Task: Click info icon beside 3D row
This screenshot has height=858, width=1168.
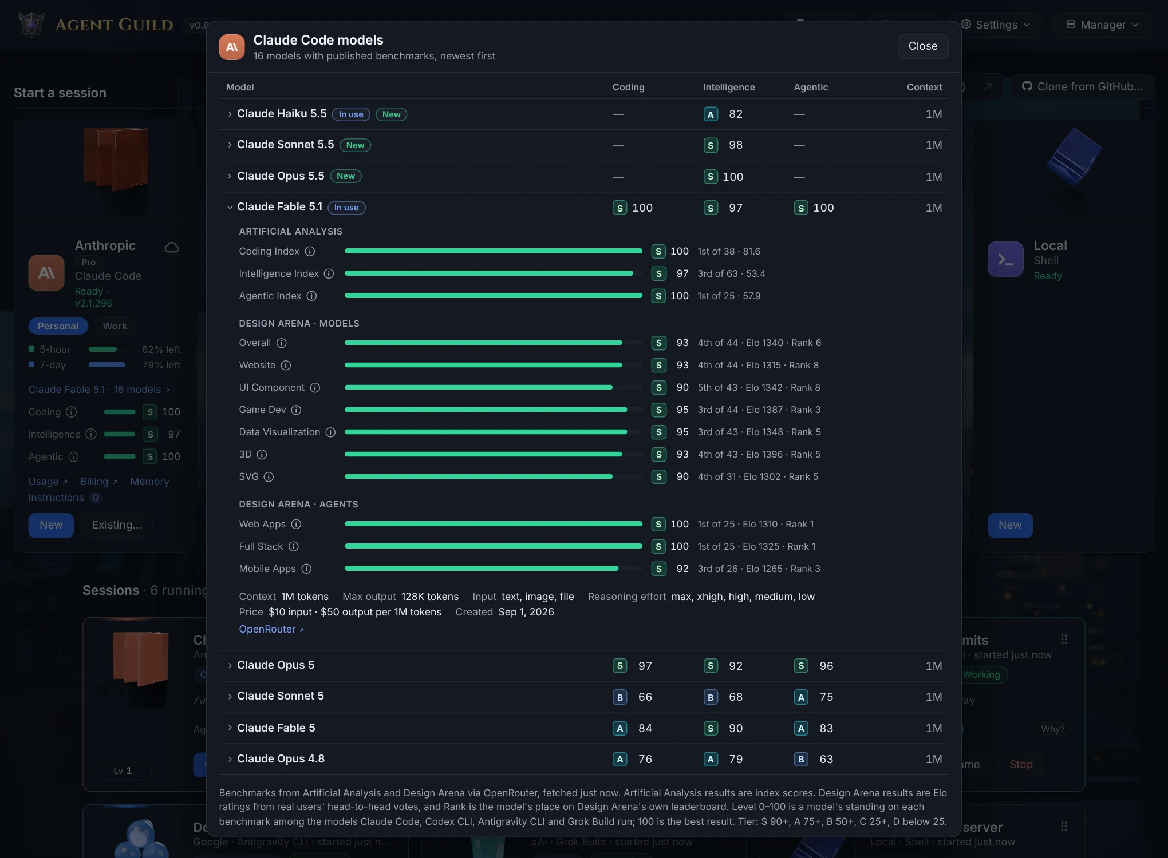Action: 262,454
